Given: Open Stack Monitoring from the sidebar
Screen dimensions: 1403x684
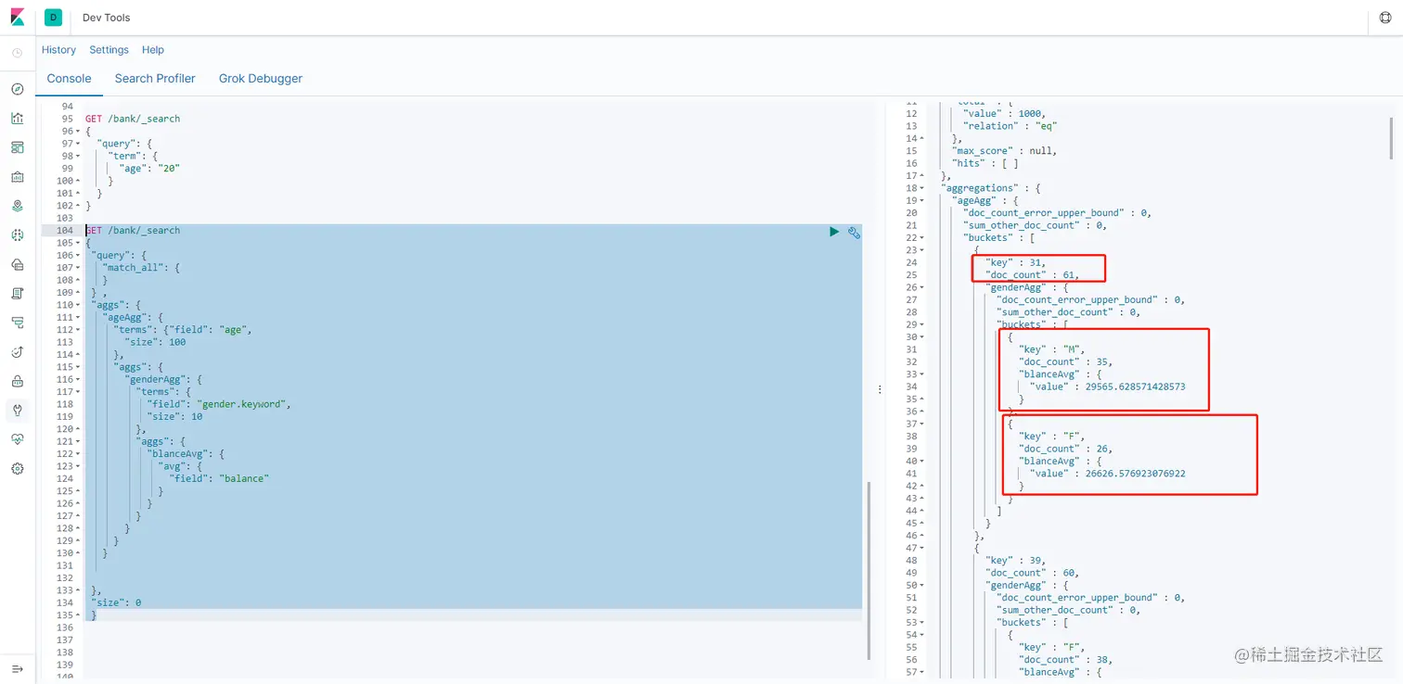Looking at the screenshot, I should [x=17, y=439].
